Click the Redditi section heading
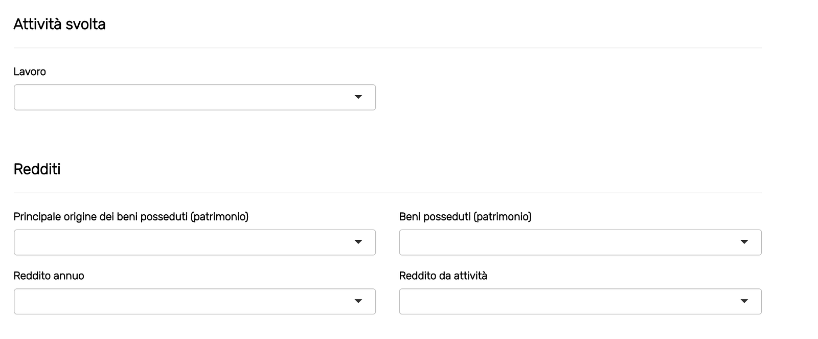818x339 pixels. tap(37, 169)
